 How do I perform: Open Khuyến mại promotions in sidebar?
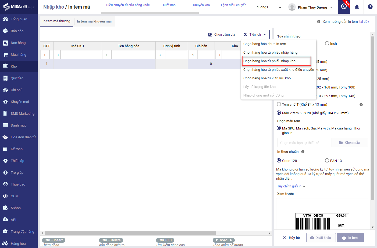coord(20,102)
